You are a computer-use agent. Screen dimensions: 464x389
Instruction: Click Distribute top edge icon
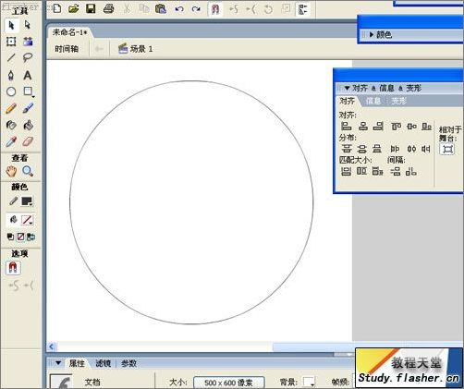click(347, 149)
